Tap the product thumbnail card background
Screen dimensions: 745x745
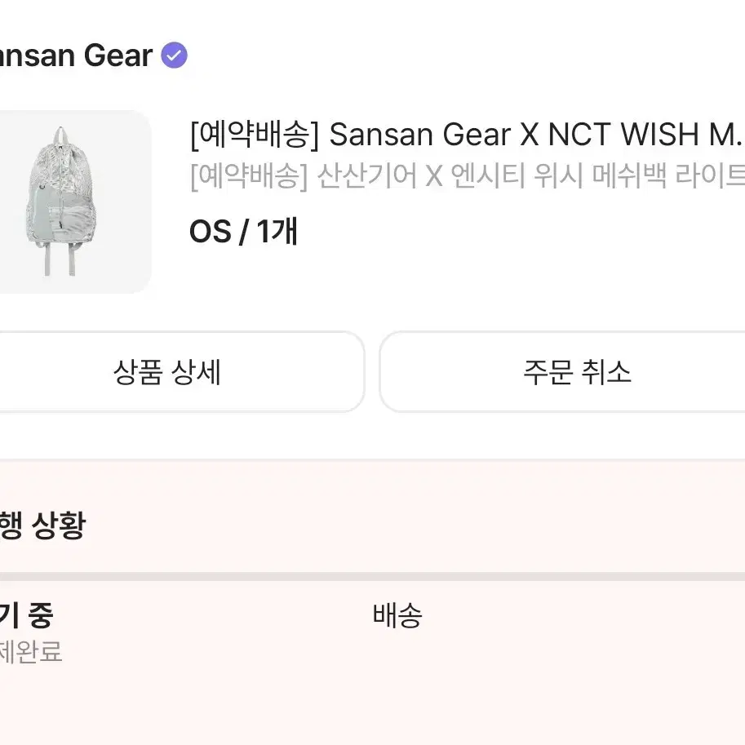point(76,200)
